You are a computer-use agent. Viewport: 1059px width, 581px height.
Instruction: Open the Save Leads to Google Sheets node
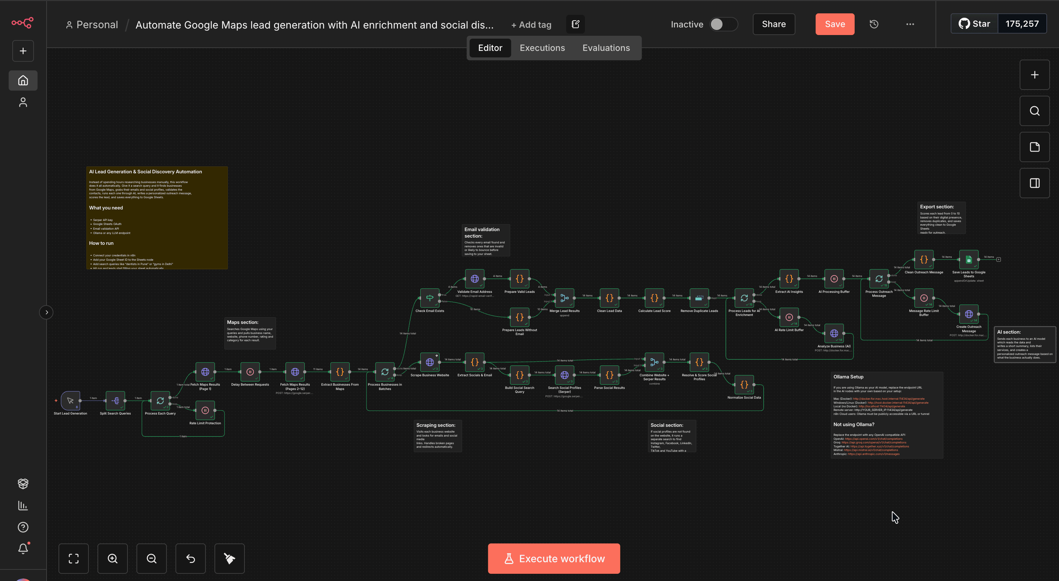[969, 260]
